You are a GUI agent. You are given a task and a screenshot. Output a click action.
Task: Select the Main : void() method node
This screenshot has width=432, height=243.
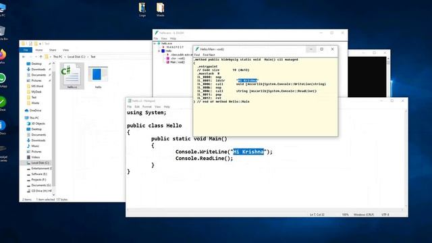point(178,62)
